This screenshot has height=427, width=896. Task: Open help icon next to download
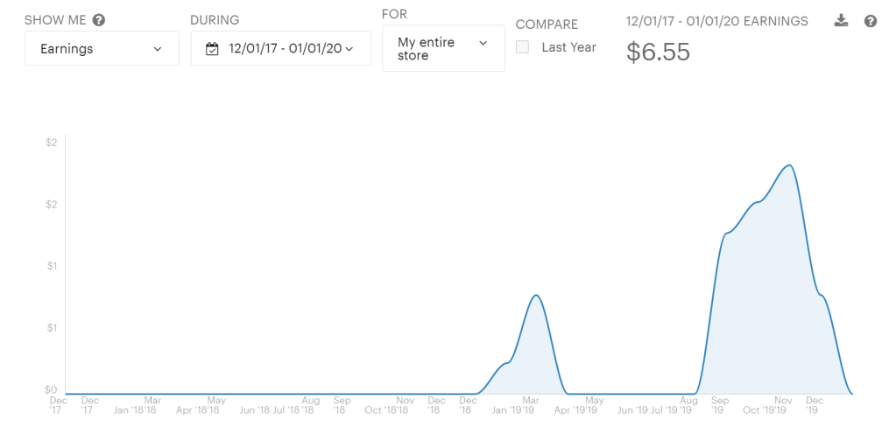[871, 21]
